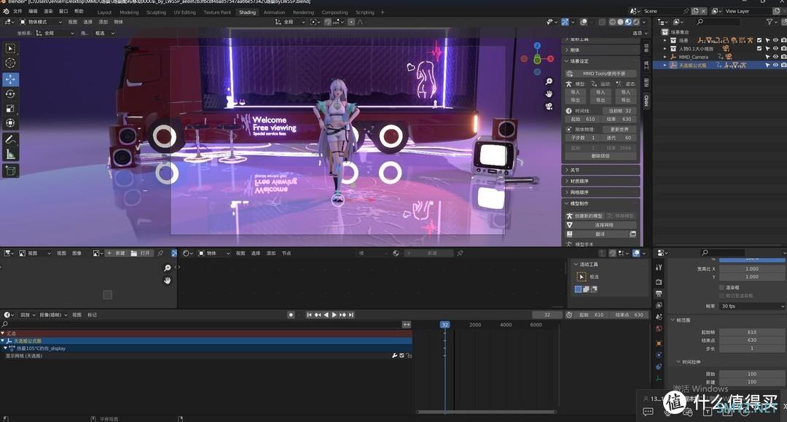Select the MMD sidebar tab
The image size is (787, 422).
(x=646, y=101)
